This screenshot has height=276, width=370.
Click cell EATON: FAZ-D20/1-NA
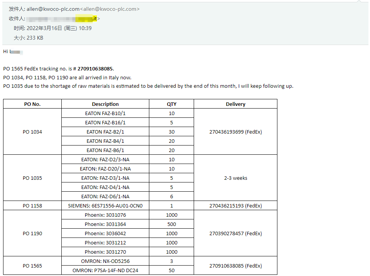(x=105, y=169)
